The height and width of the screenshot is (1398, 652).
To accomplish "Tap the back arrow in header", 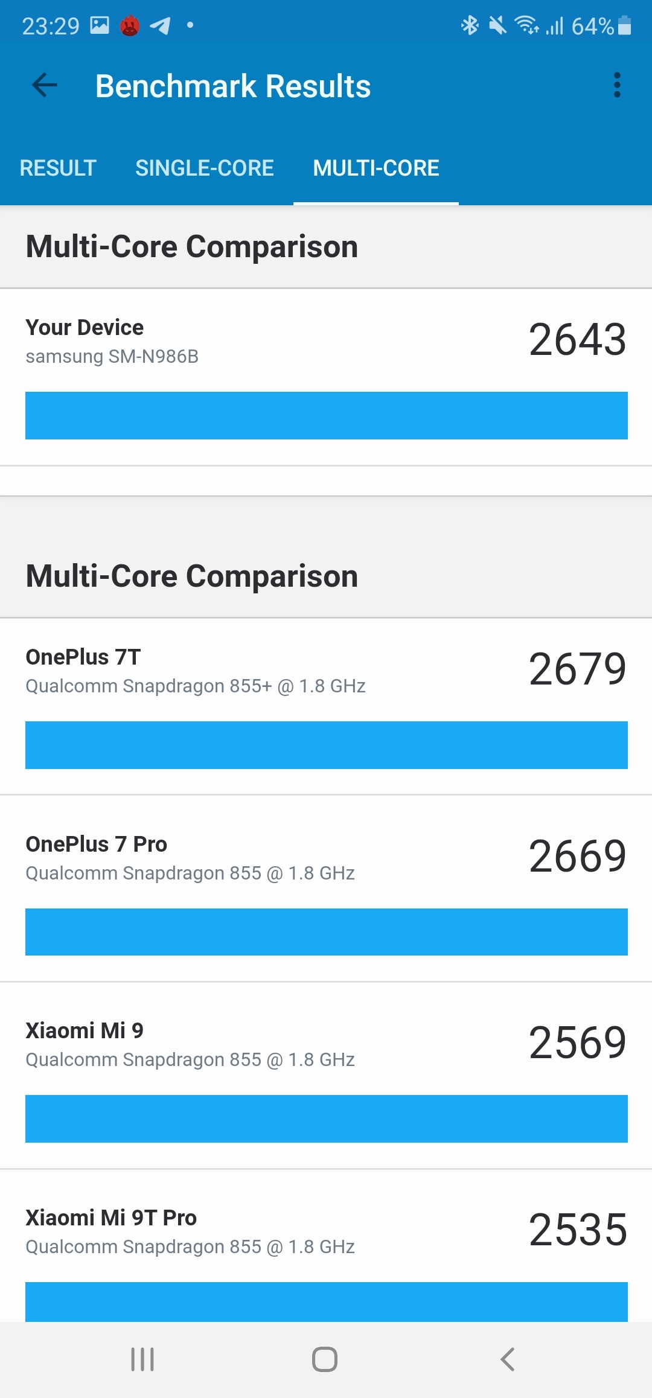I will [45, 85].
